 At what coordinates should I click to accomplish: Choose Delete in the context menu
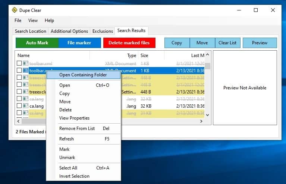point(84,110)
